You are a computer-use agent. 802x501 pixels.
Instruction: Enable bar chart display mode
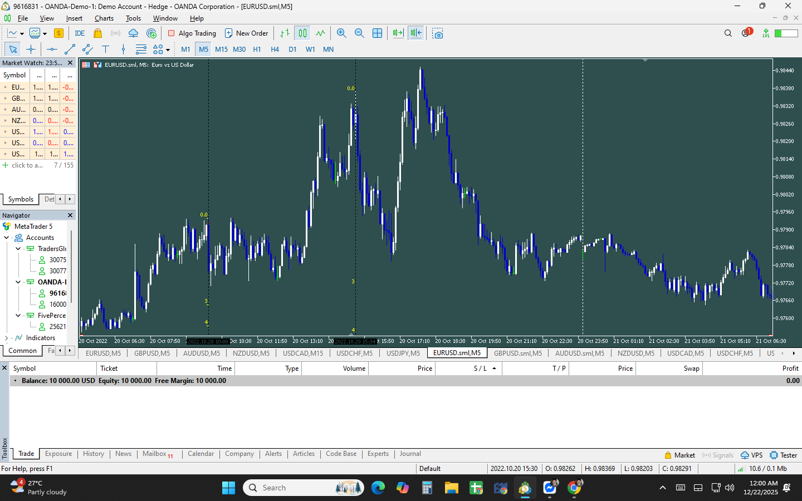(285, 33)
